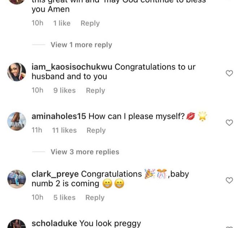Viewport: 246px width, 228px height.
Task: Open clark_preye username link
Action: click(55, 174)
